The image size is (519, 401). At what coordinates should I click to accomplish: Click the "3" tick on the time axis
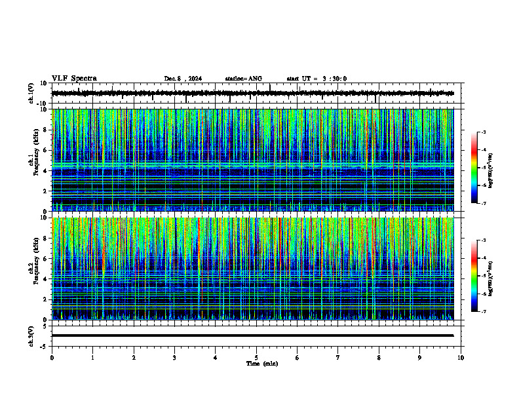point(174,358)
